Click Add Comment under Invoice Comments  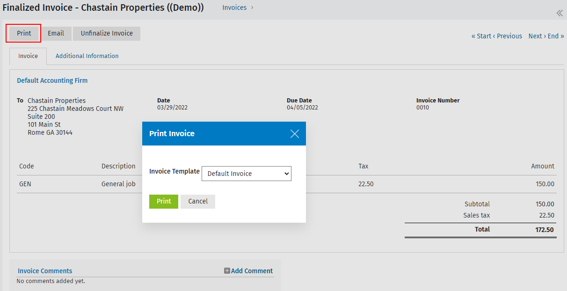tap(252, 270)
